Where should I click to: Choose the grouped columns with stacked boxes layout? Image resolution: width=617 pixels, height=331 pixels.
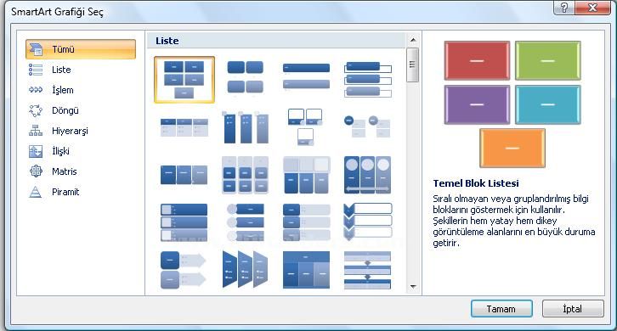coord(245,175)
